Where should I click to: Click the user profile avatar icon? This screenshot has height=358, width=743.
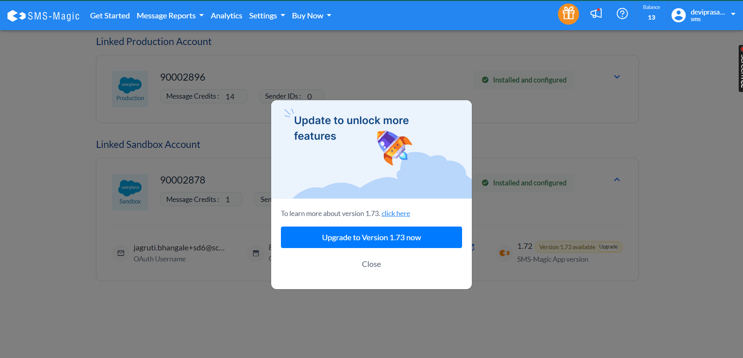click(678, 15)
